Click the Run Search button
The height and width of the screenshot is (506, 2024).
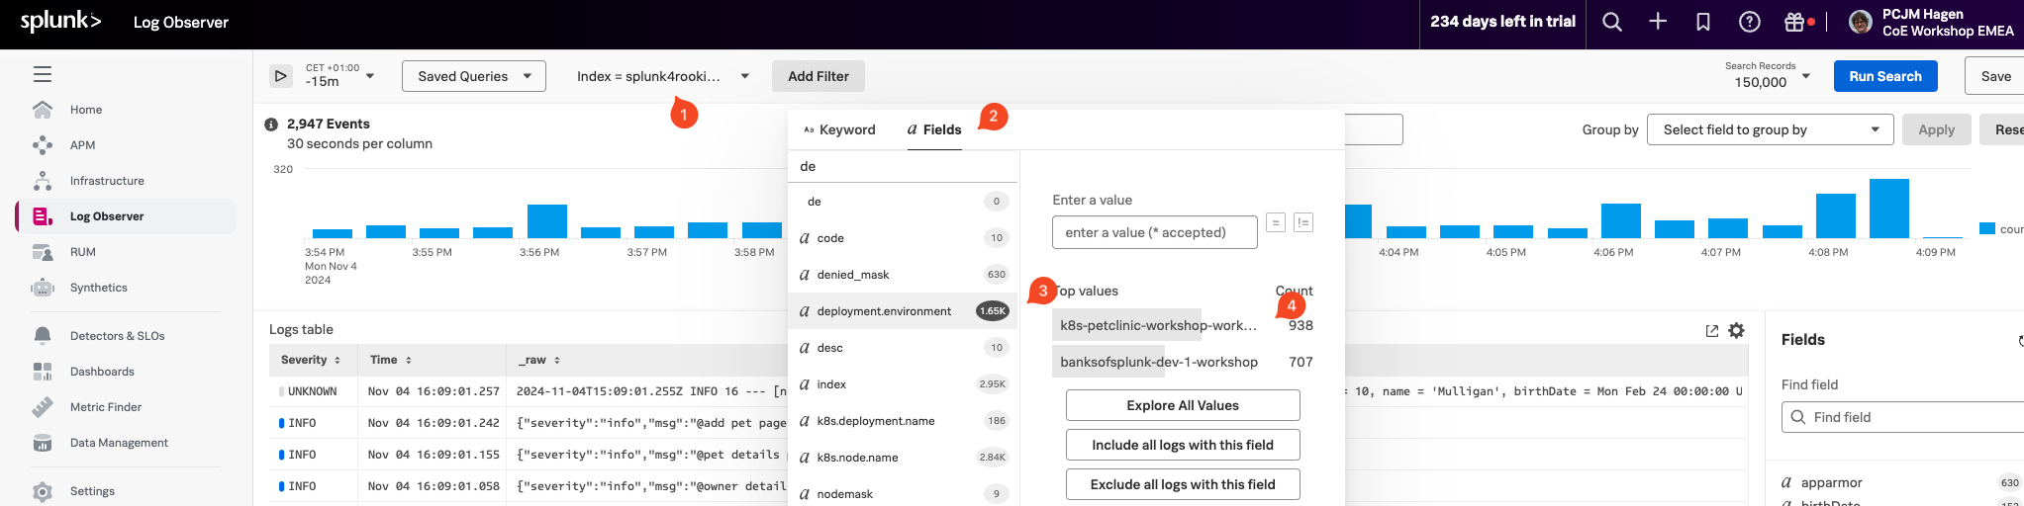pyautogui.click(x=1884, y=76)
